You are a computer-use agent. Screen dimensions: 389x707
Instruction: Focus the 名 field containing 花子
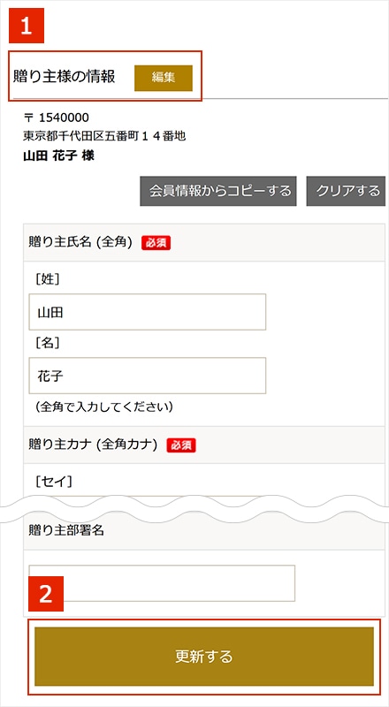click(x=147, y=376)
